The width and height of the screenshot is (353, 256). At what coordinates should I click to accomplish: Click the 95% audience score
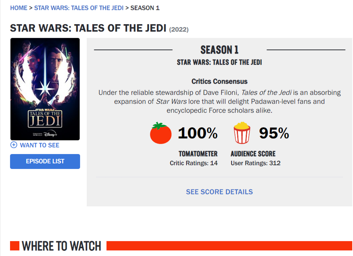(274, 133)
